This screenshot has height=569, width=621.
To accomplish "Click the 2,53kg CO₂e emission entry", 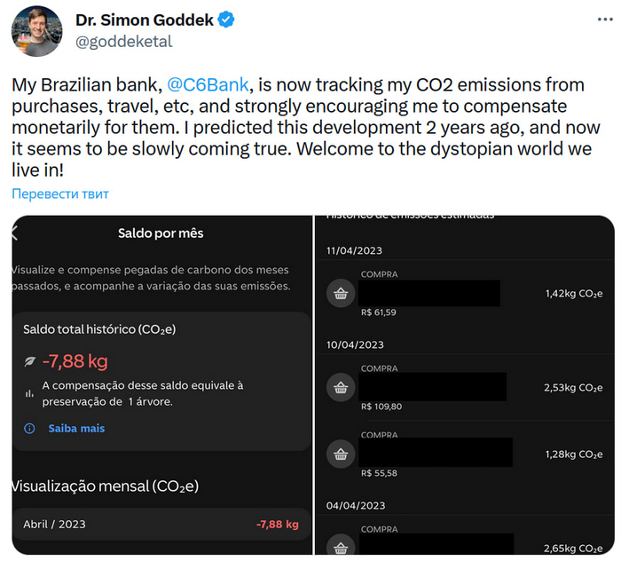I will pyautogui.click(x=572, y=387).
